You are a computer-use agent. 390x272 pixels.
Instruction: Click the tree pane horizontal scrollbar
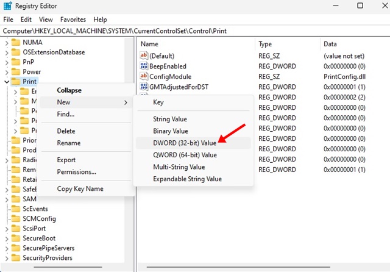[x=68, y=267]
